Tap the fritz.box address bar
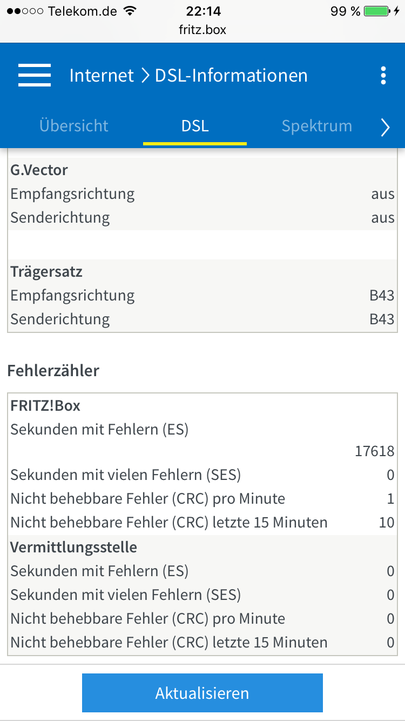The width and height of the screenshot is (405, 721). (x=202, y=30)
